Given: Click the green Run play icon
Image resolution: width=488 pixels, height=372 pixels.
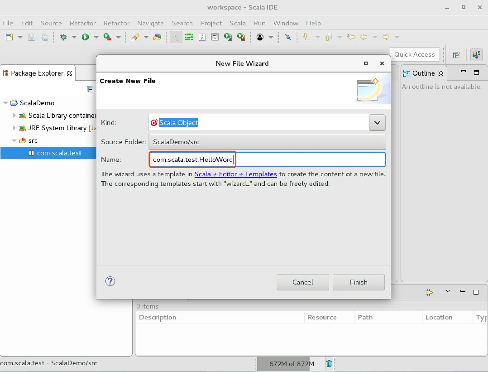Looking at the screenshot, I should [x=85, y=37].
